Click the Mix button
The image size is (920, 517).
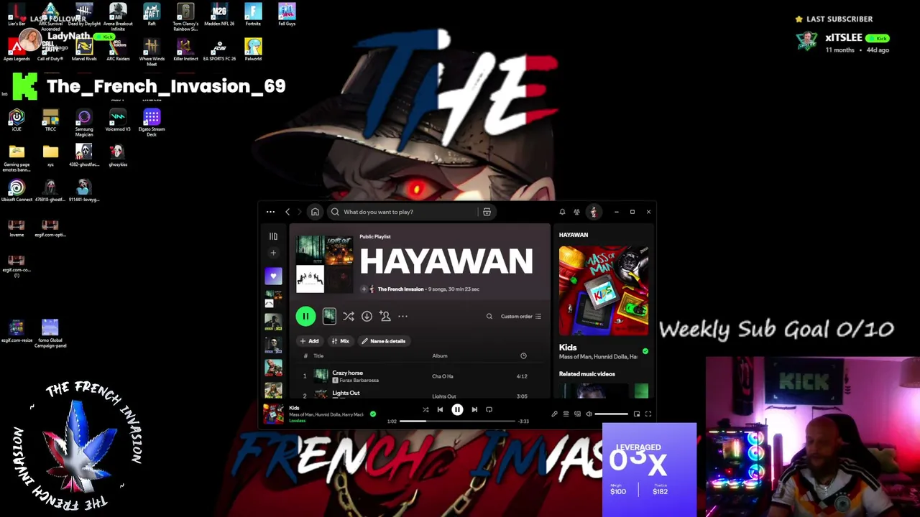click(340, 341)
